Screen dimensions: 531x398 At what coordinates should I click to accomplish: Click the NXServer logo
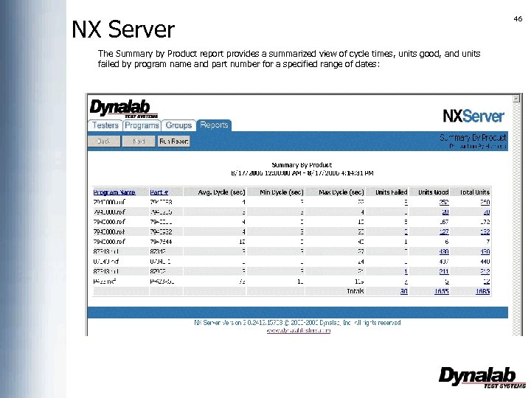point(473,116)
